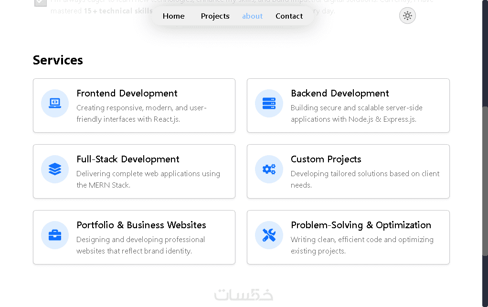Click the page's vertical scrollbar thumb
Screen dimensions: 488x307
click(485, 181)
